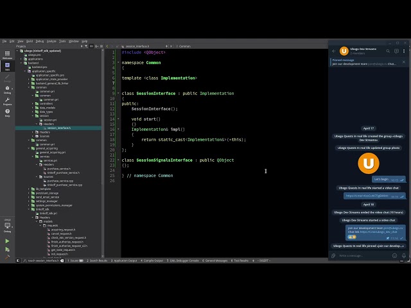
Task: Open the Application Output pane
Action: coord(124,261)
